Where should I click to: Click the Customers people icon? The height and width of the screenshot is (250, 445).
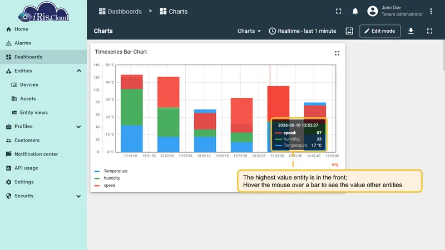[x=8, y=141]
